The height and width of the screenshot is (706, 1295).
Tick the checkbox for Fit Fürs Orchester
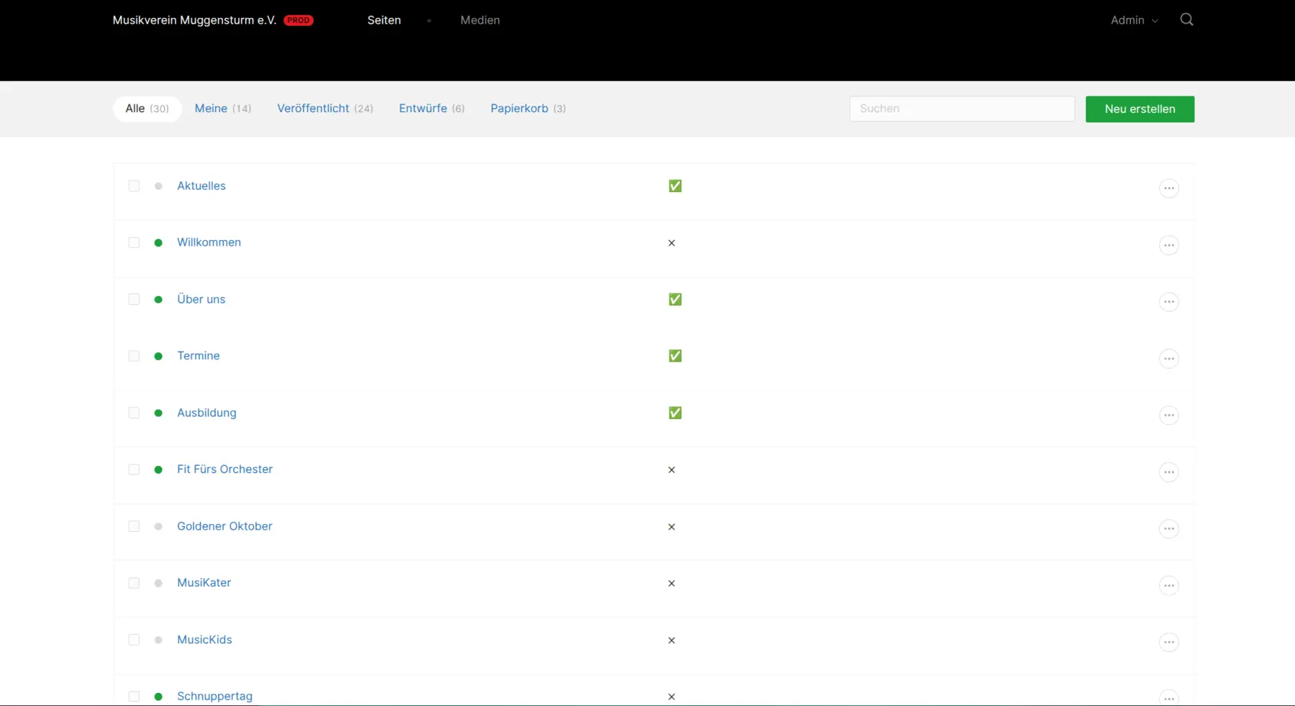click(x=134, y=469)
